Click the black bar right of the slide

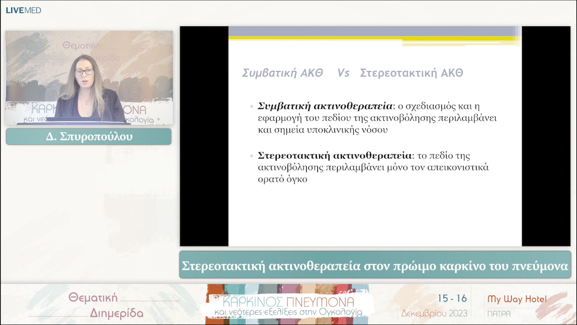pyautogui.click(x=539, y=136)
